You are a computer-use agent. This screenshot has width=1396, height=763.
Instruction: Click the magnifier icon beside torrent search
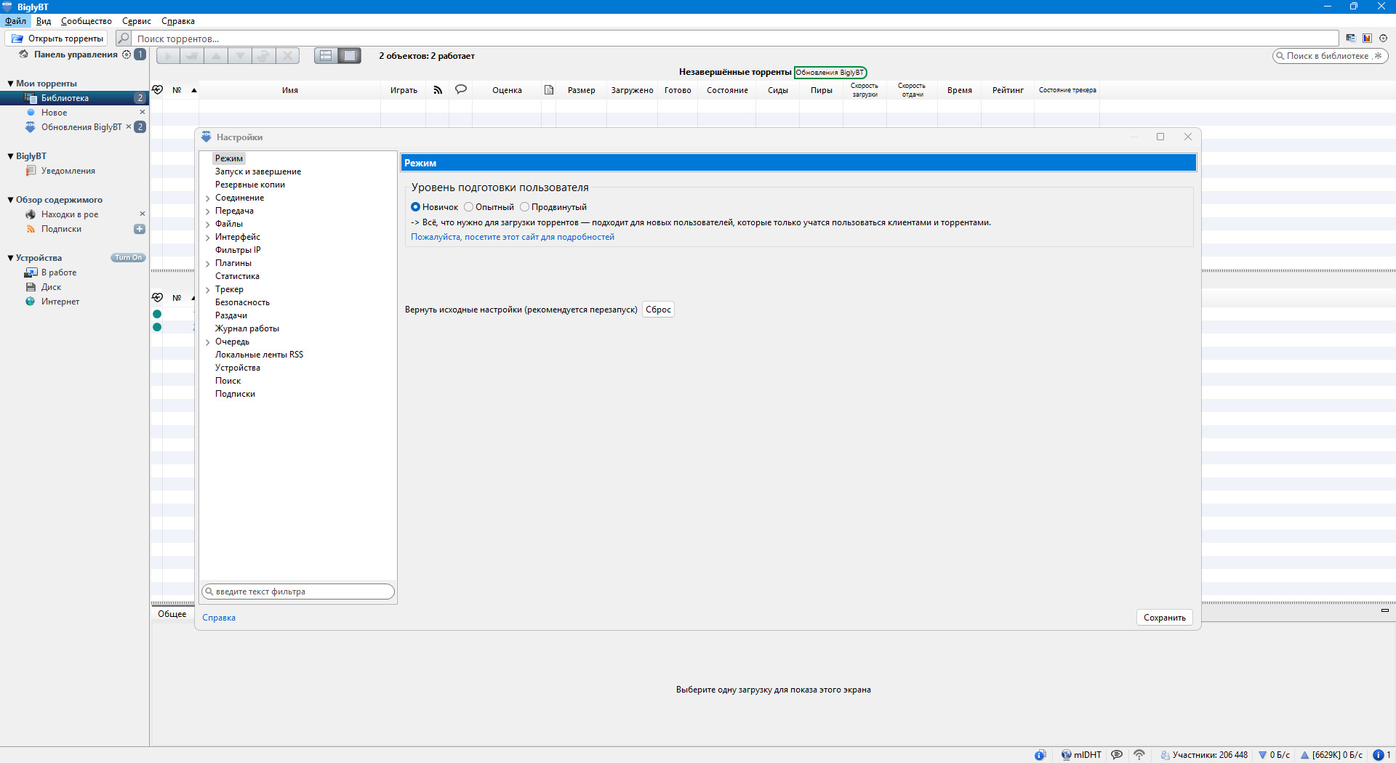pyautogui.click(x=124, y=39)
